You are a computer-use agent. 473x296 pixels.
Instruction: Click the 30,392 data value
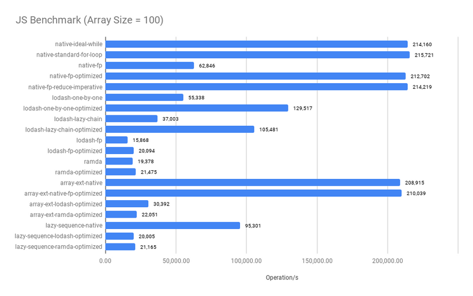click(x=162, y=204)
